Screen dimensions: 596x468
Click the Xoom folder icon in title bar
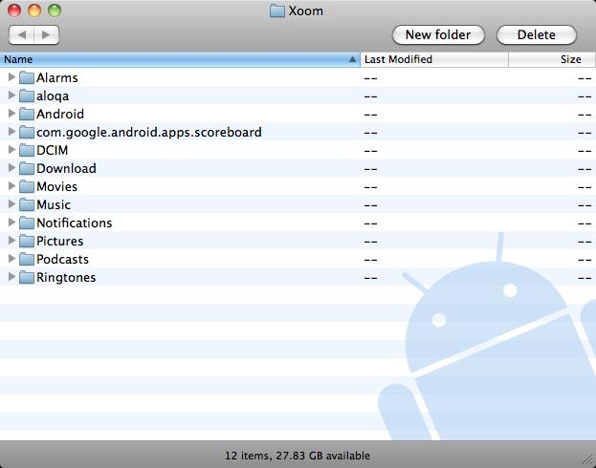277,11
